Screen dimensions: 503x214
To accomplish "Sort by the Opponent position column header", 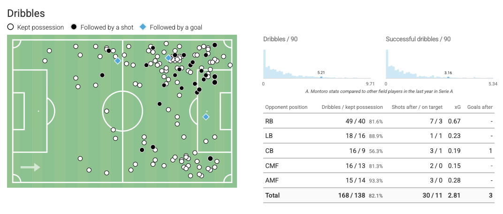I will (x=286, y=107).
